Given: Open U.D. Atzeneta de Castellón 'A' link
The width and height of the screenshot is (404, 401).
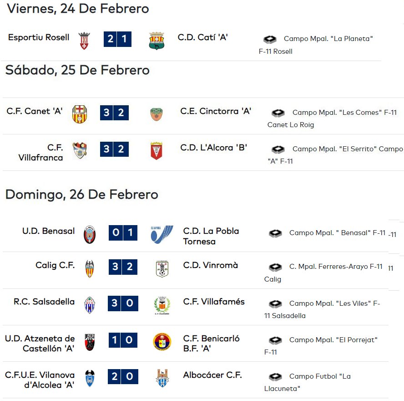Looking at the screenshot, I should point(40,343).
